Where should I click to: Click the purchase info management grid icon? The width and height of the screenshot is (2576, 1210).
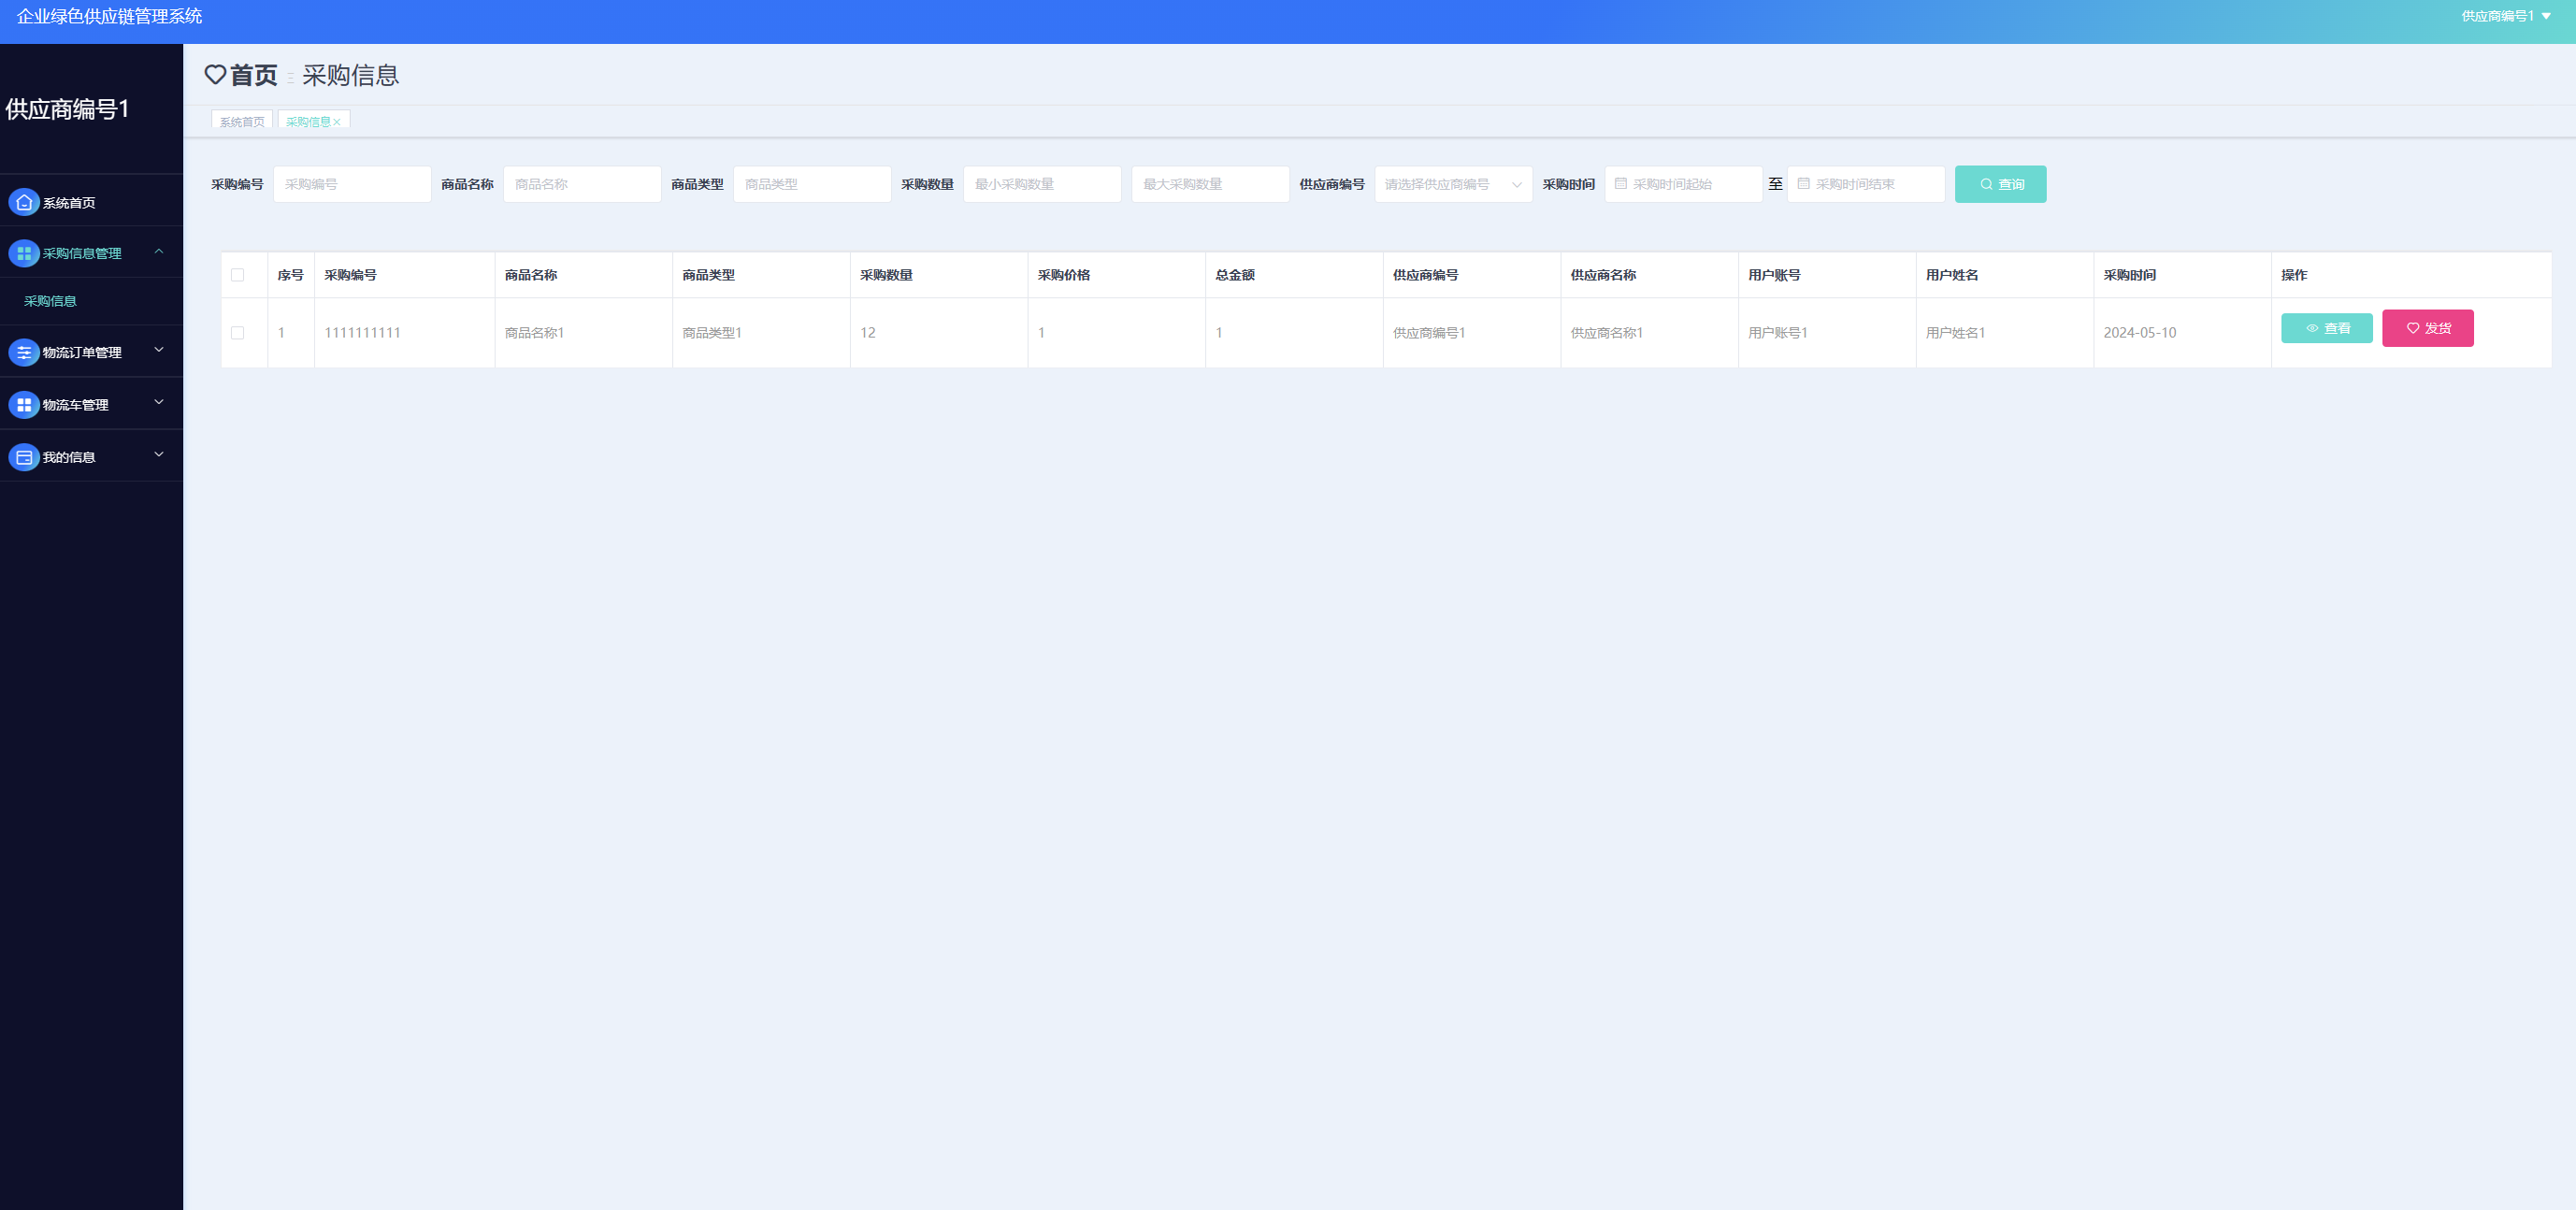coord(24,253)
